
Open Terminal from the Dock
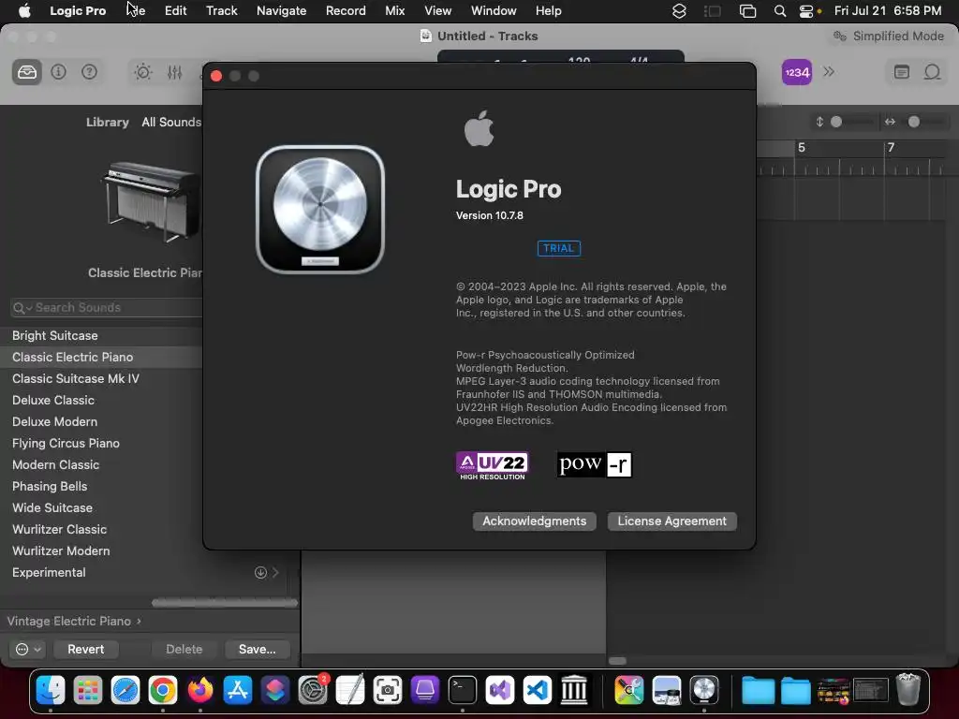463,691
